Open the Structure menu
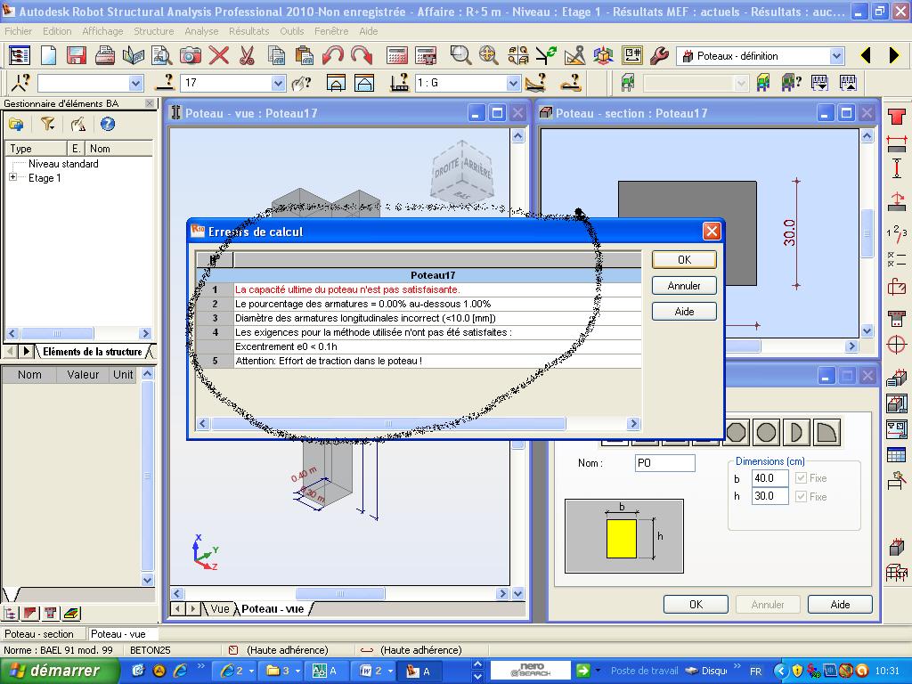The width and height of the screenshot is (912, 684). [153, 31]
